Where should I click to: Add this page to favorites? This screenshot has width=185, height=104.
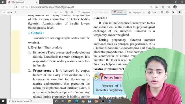point(156,7)
